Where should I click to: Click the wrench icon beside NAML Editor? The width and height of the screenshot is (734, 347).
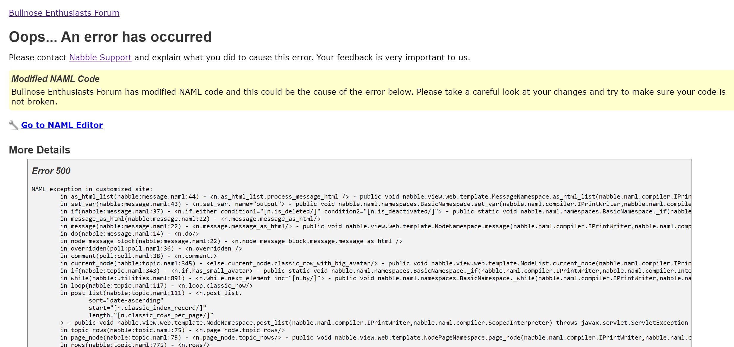tap(14, 125)
